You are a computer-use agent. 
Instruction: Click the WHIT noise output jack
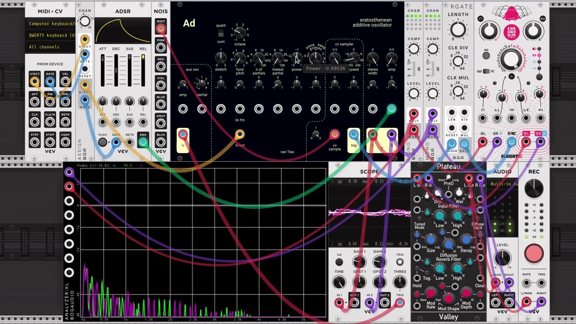pos(161,29)
